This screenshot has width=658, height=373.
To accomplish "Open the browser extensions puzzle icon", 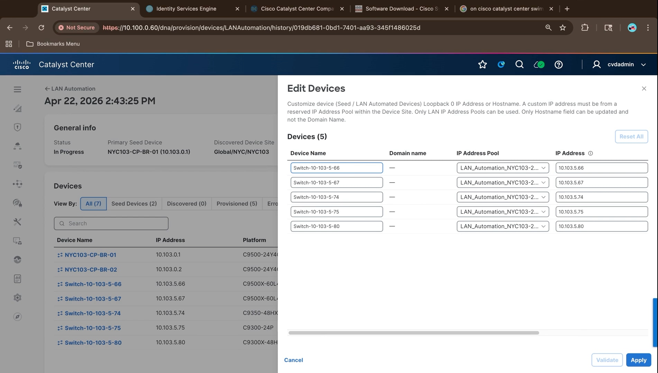I will click(585, 28).
